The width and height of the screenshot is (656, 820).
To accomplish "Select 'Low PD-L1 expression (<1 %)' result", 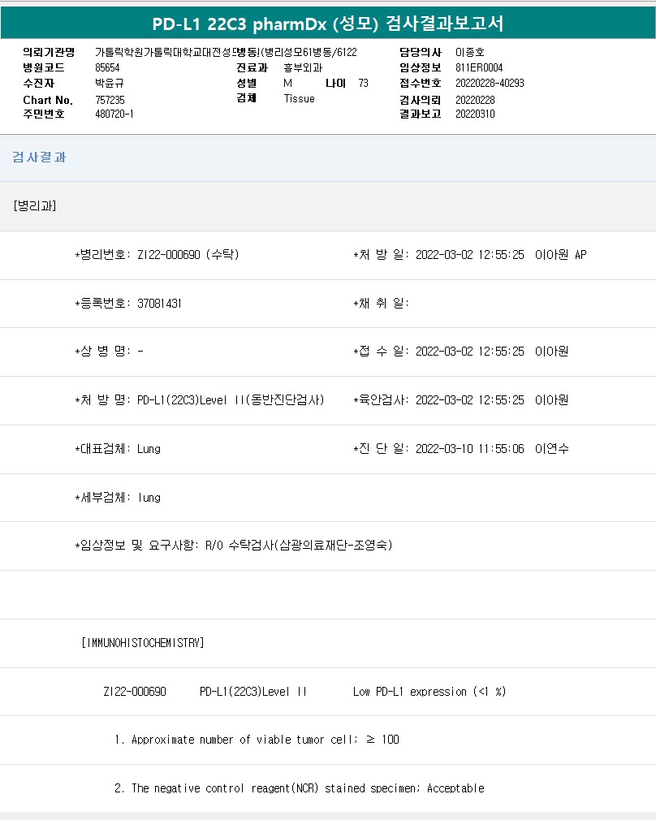I will [x=429, y=692].
